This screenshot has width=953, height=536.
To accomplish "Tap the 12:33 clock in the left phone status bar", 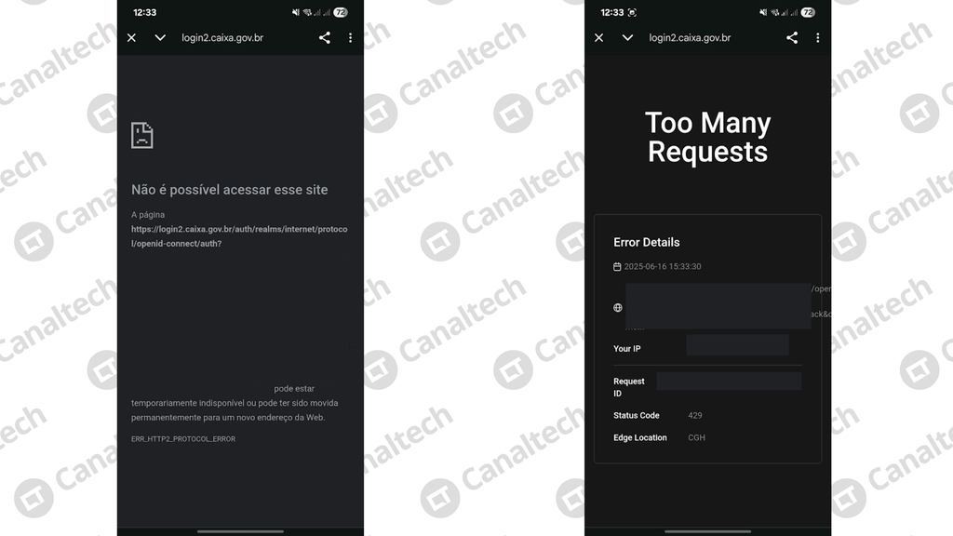I will [144, 12].
